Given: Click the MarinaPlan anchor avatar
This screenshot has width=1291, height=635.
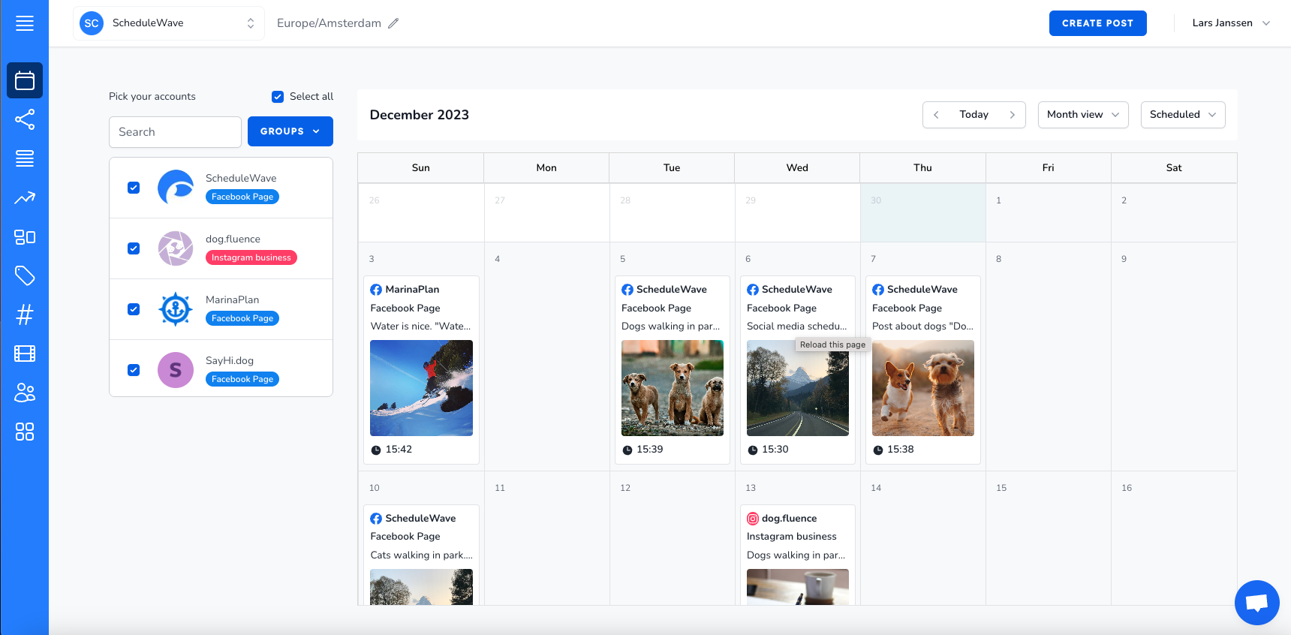Looking at the screenshot, I should 176,309.
